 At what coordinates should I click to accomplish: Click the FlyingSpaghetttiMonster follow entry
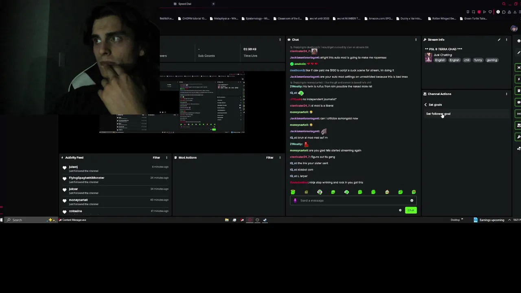[x=115, y=179]
